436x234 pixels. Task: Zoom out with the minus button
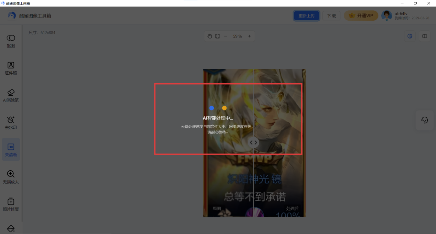click(226, 36)
